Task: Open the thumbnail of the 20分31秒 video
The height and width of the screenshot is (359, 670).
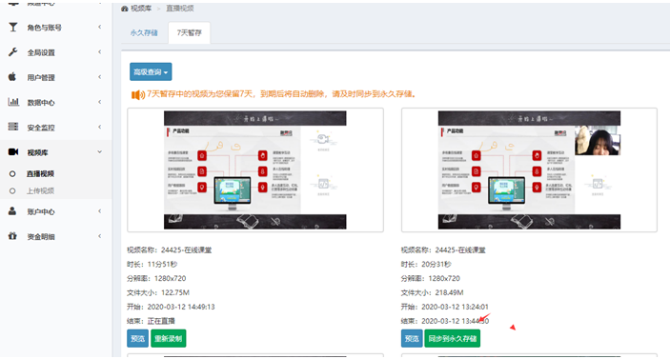Action: coord(529,170)
